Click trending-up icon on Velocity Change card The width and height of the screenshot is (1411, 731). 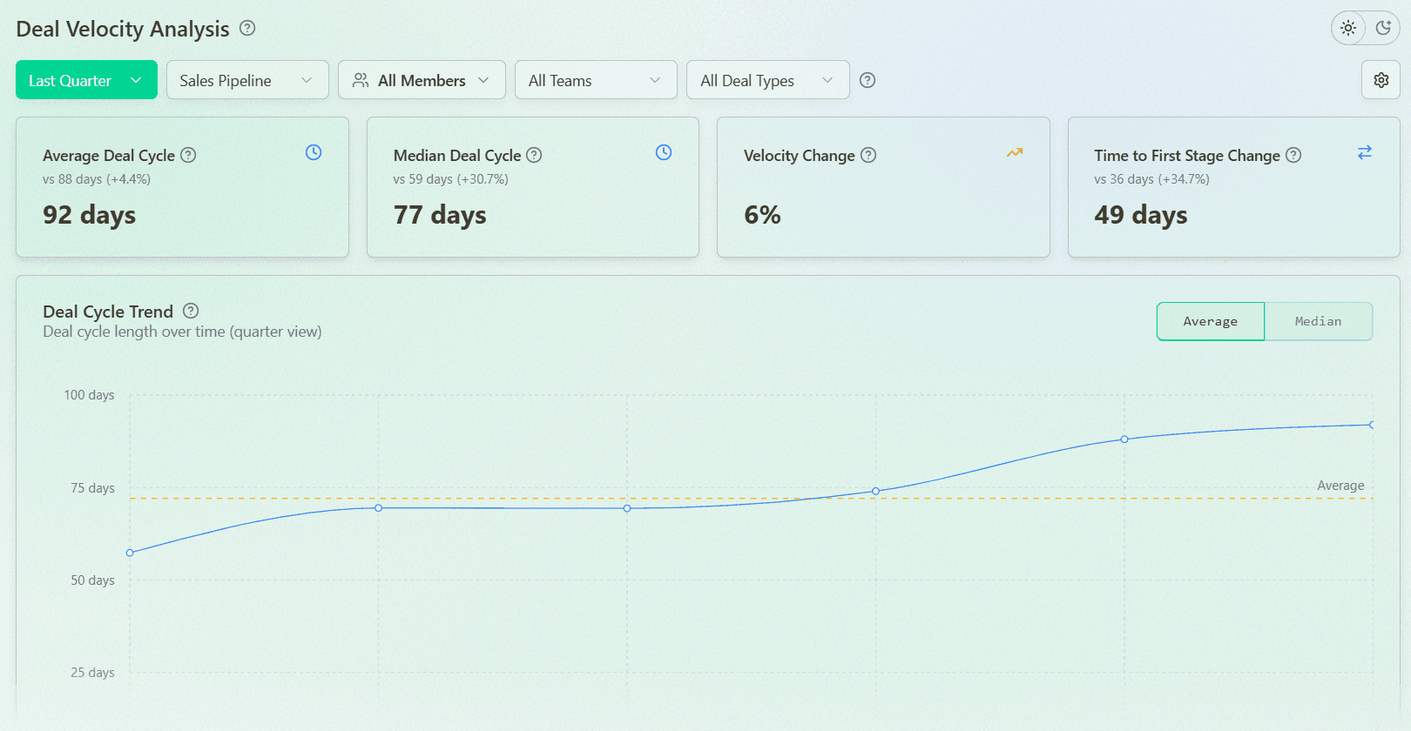pyautogui.click(x=1015, y=152)
